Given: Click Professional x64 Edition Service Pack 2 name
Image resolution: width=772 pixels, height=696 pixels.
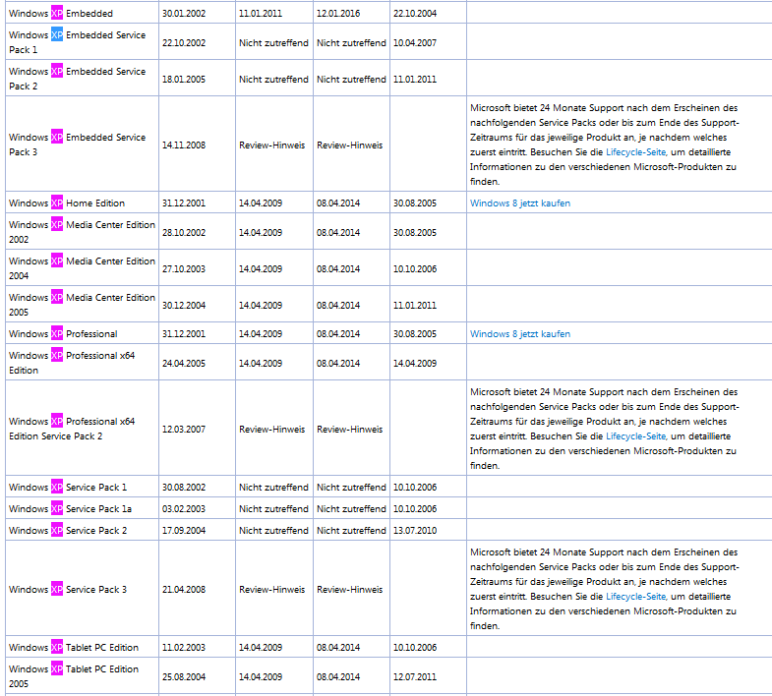Looking at the screenshot, I should pos(72,430).
